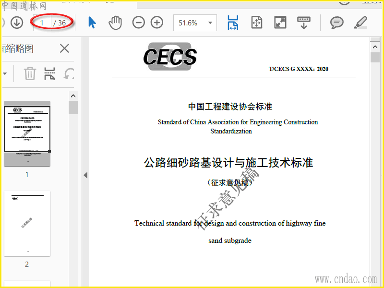Image resolution: width=384 pixels, height=288 pixels.
Task: Choose the arrow selection tool
Action: click(92, 23)
